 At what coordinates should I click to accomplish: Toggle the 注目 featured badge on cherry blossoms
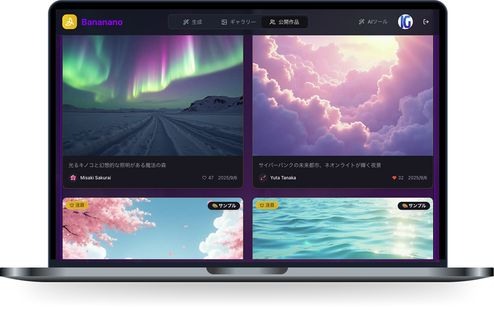click(x=76, y=205)
